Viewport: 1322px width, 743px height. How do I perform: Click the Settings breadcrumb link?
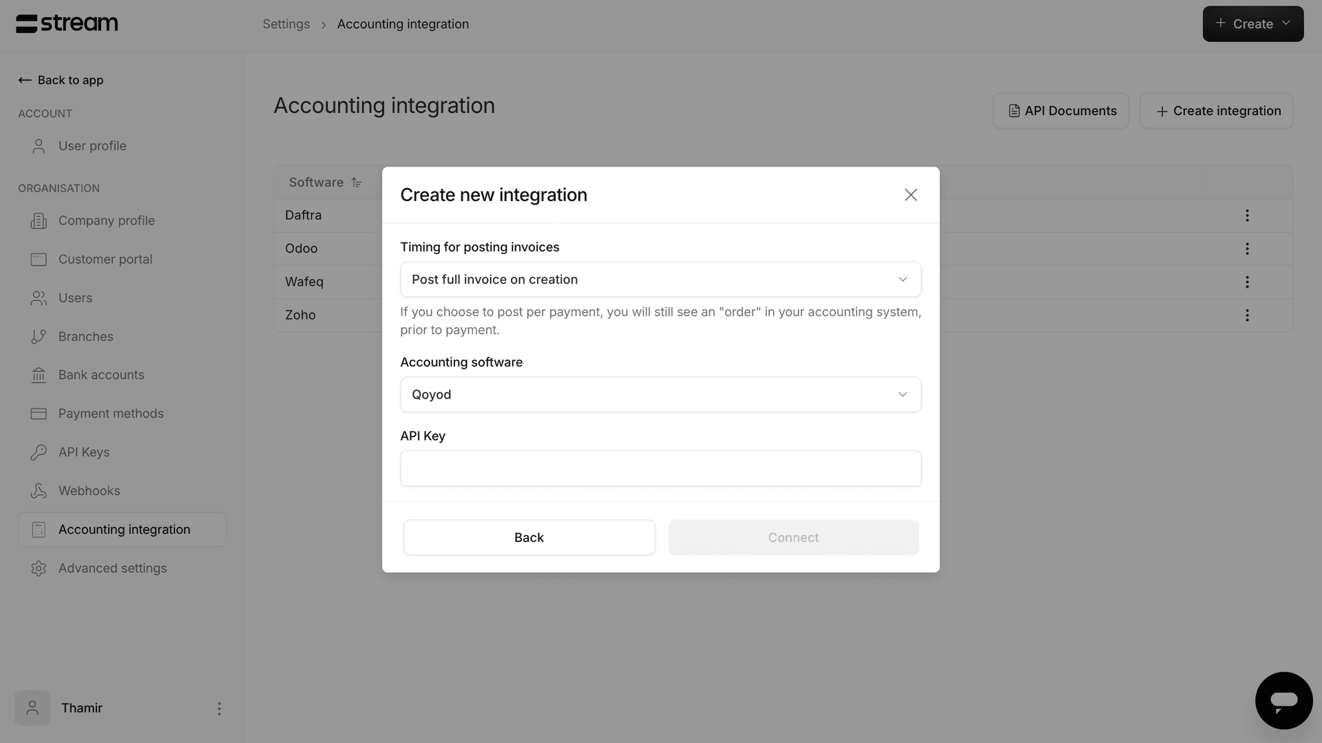click(x=286, y=24)
